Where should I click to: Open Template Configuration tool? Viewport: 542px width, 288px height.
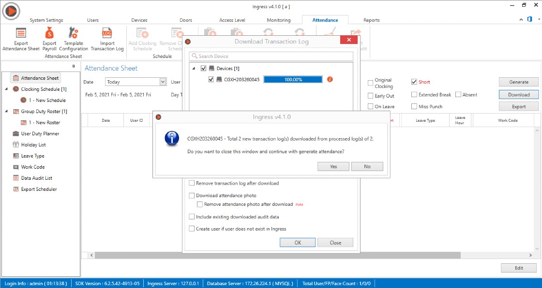(x=74, y=39)
